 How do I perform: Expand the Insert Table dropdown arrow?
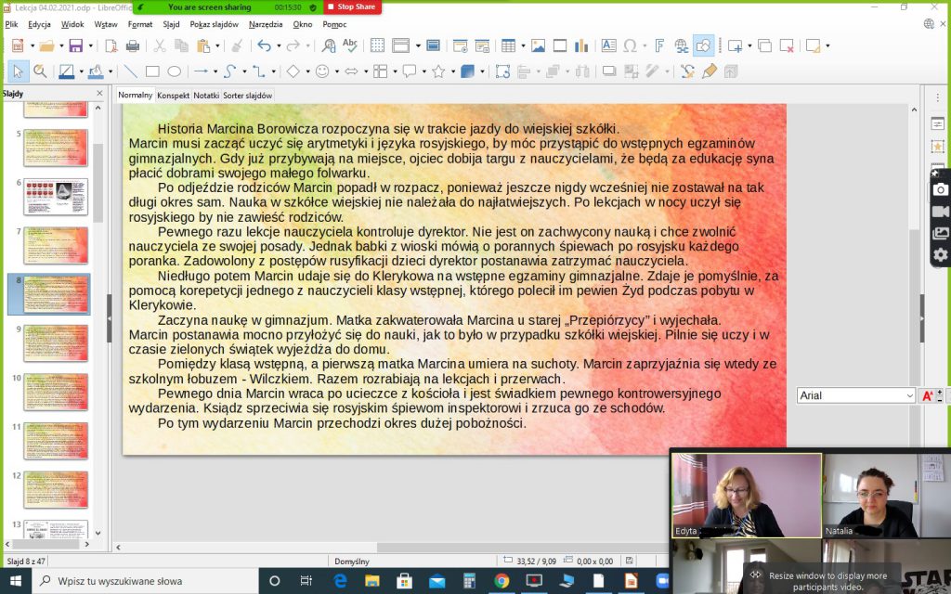(x=522, y=45)
